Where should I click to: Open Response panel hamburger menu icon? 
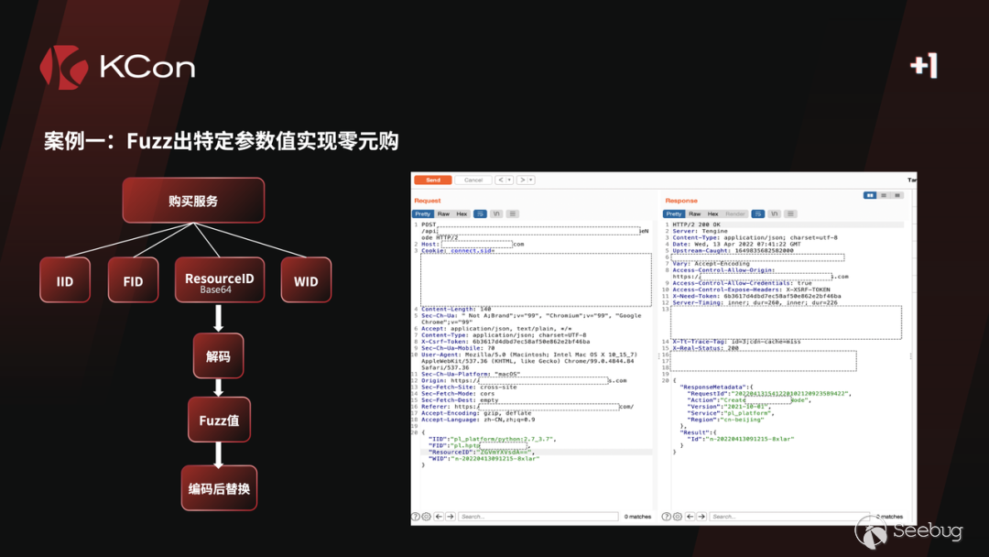click(791, 213)
